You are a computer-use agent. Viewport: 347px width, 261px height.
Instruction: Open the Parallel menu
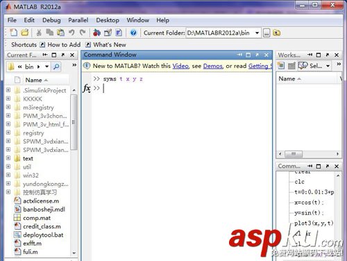coord(78,20)
